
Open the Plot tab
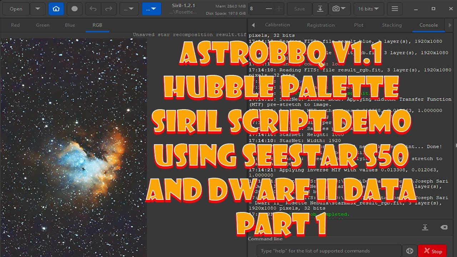click(x=359, y=25)
